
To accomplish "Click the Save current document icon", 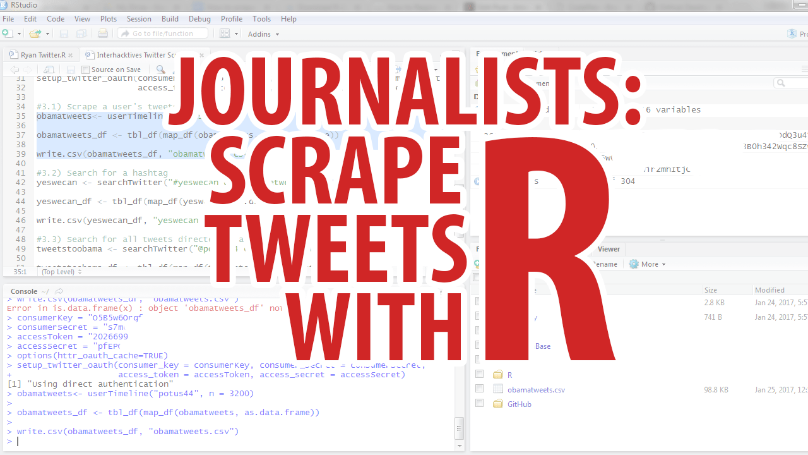I will coord(64,33).
